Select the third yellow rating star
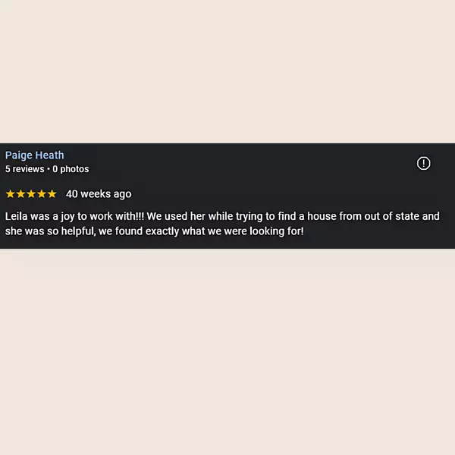 [x=31, y=193]
